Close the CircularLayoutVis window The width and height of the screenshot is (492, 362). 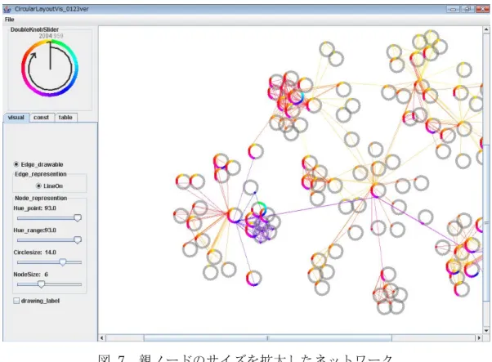click(482, 9)
